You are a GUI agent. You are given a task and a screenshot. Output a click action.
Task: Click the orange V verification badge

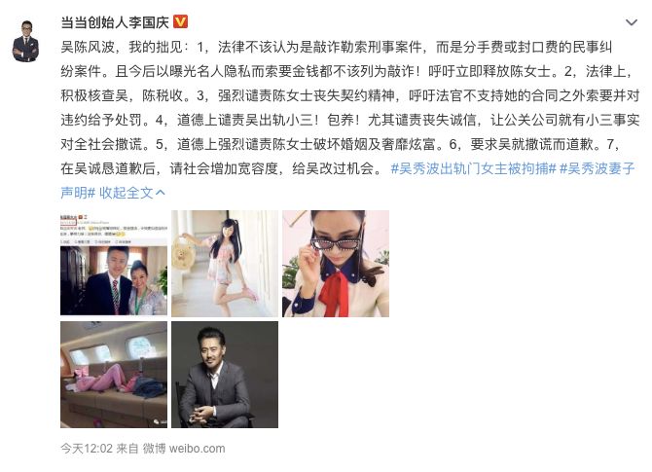(x=180, y=22)
